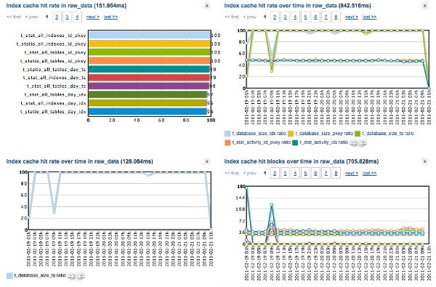Click 'next >' in hit blocks pager
436x287 pixels.
pos(352,173)
